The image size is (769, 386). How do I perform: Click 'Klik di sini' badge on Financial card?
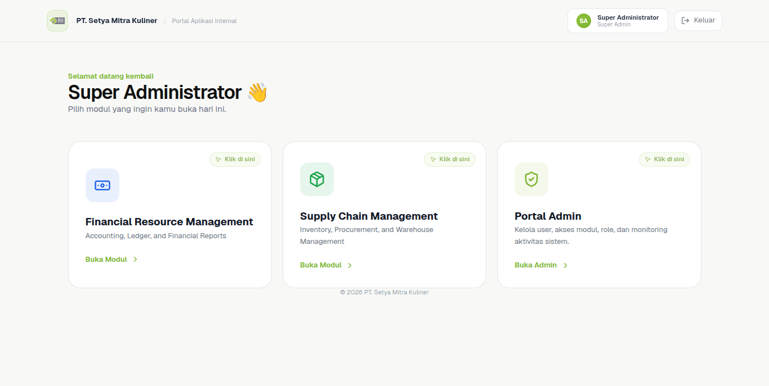235,160
